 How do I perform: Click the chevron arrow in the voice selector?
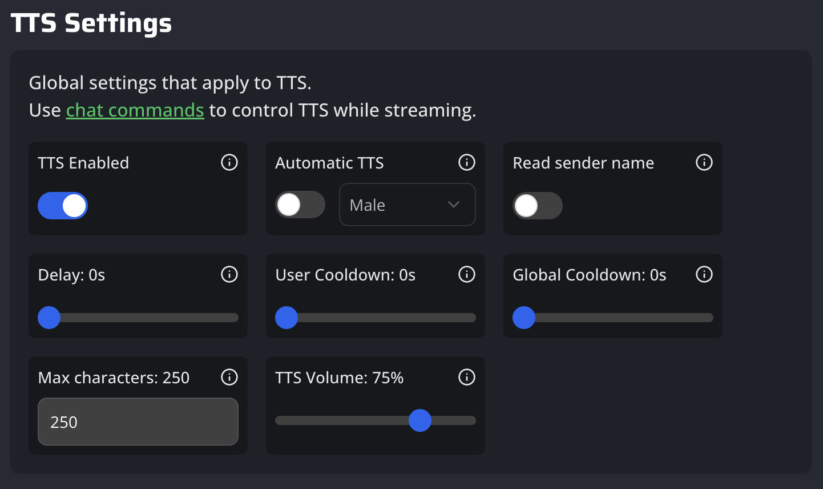tap(454, 205)
